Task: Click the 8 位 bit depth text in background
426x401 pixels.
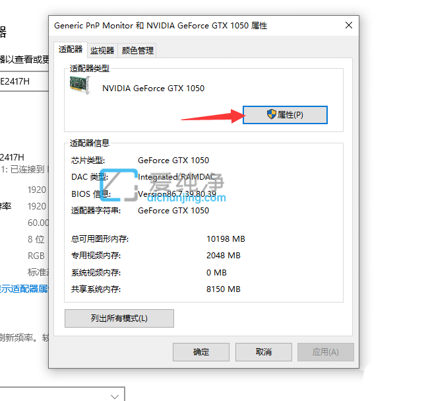Action: point(36,239)
